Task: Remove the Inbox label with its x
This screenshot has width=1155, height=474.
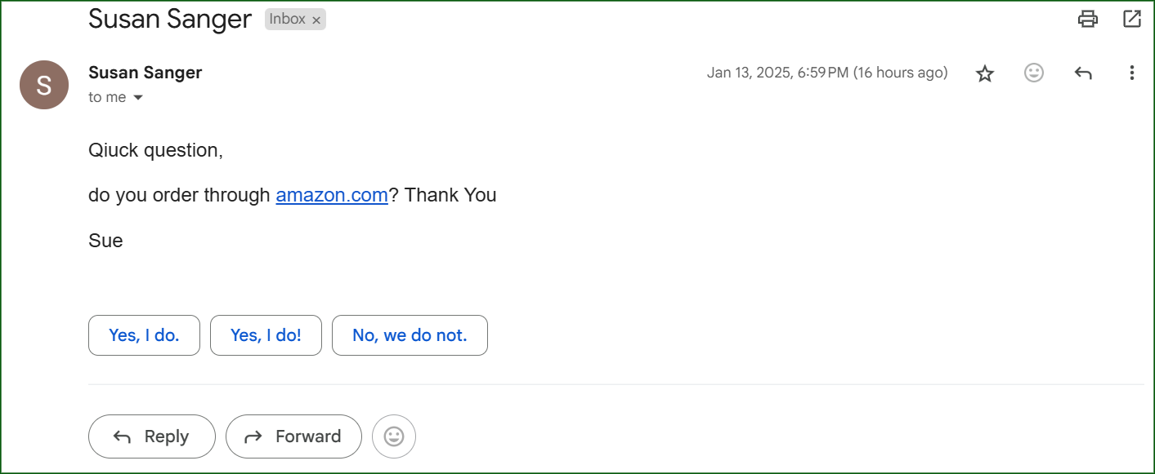Action: (x=316, y=20)
